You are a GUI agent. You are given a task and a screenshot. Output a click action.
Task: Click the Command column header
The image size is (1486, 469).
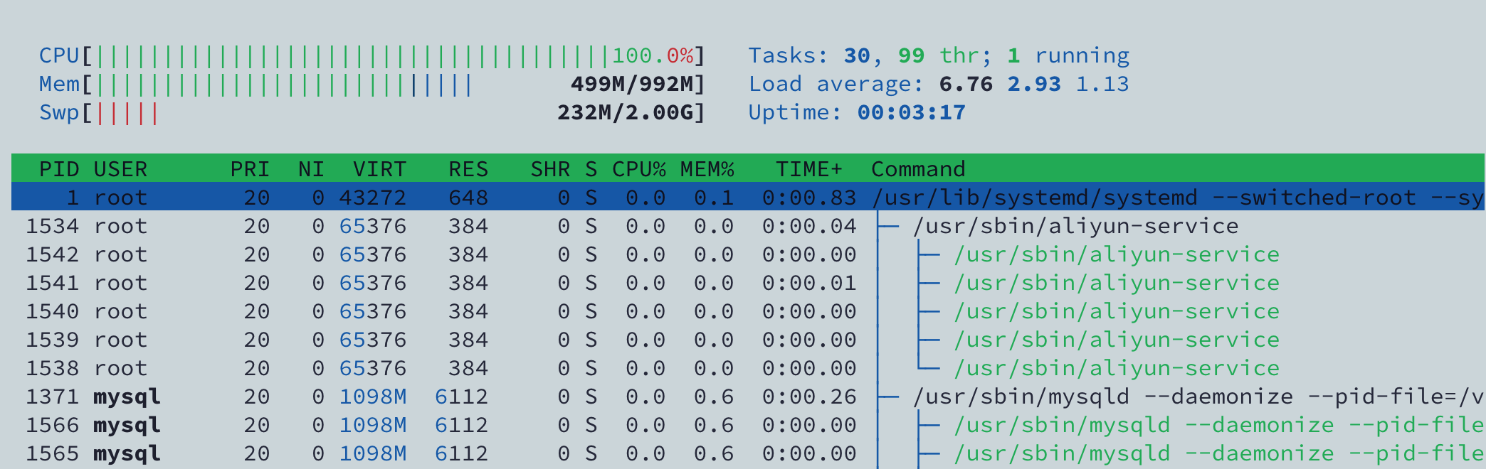coord(918,169)
